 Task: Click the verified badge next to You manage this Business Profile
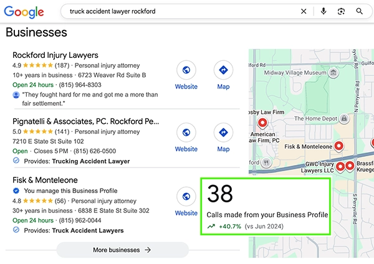16,191
